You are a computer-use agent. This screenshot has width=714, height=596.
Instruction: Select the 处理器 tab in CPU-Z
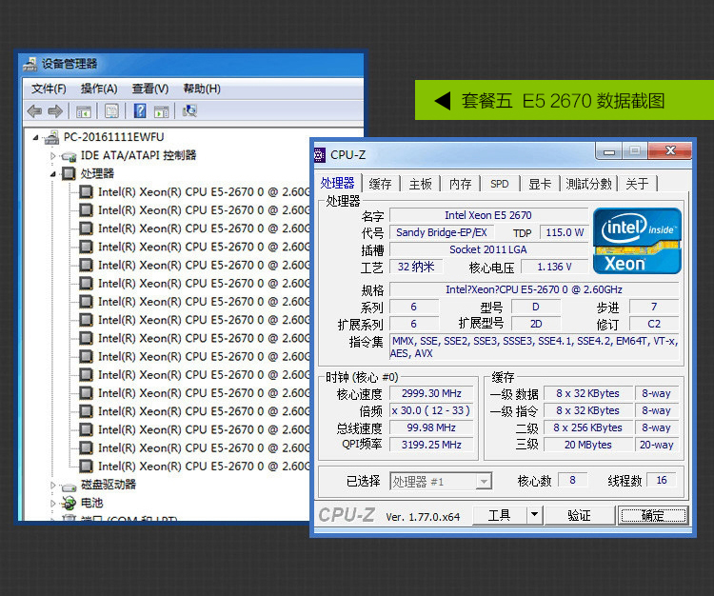[337, 183]
